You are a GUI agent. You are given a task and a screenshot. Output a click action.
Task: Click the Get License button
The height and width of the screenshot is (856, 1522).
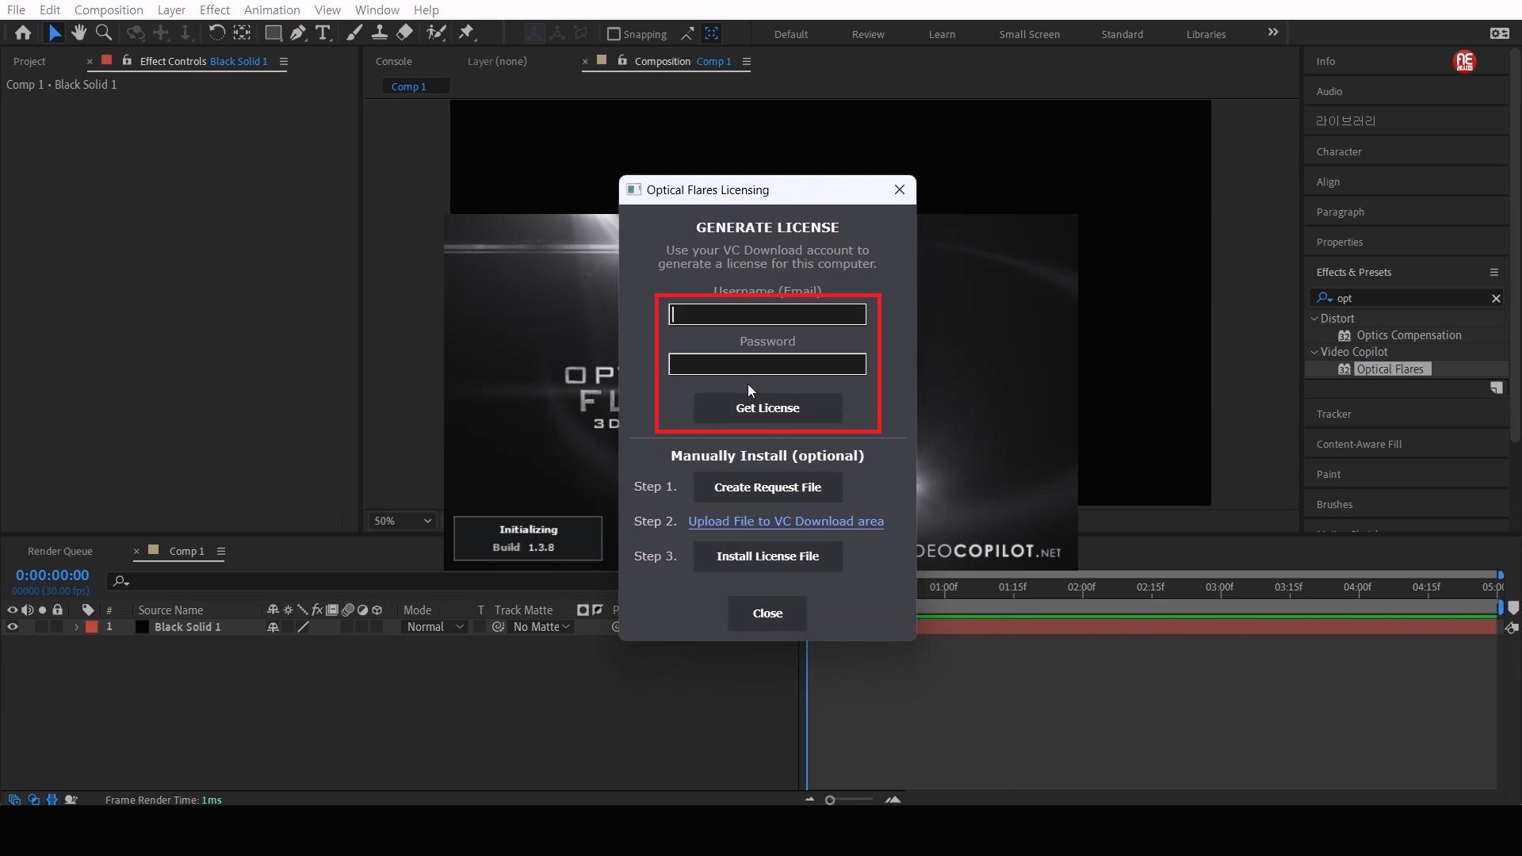(767, 408)
